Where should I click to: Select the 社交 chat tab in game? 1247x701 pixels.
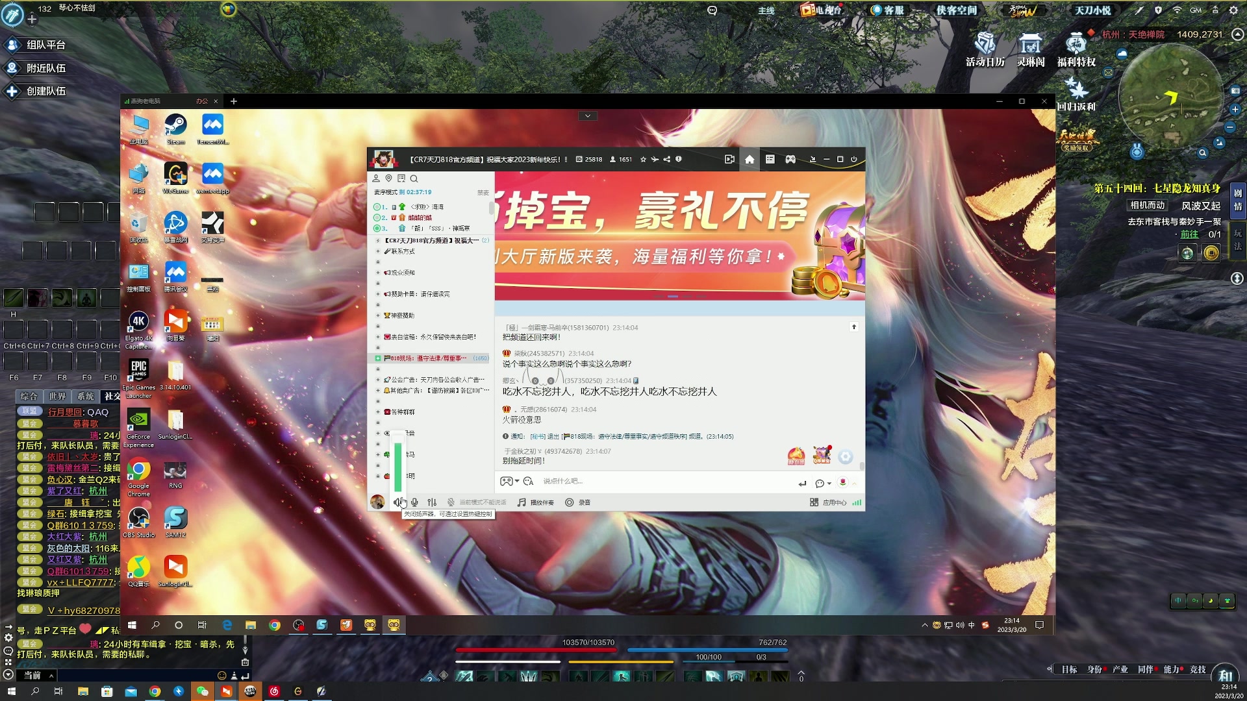pyautogui.click(x=113, y=396)
